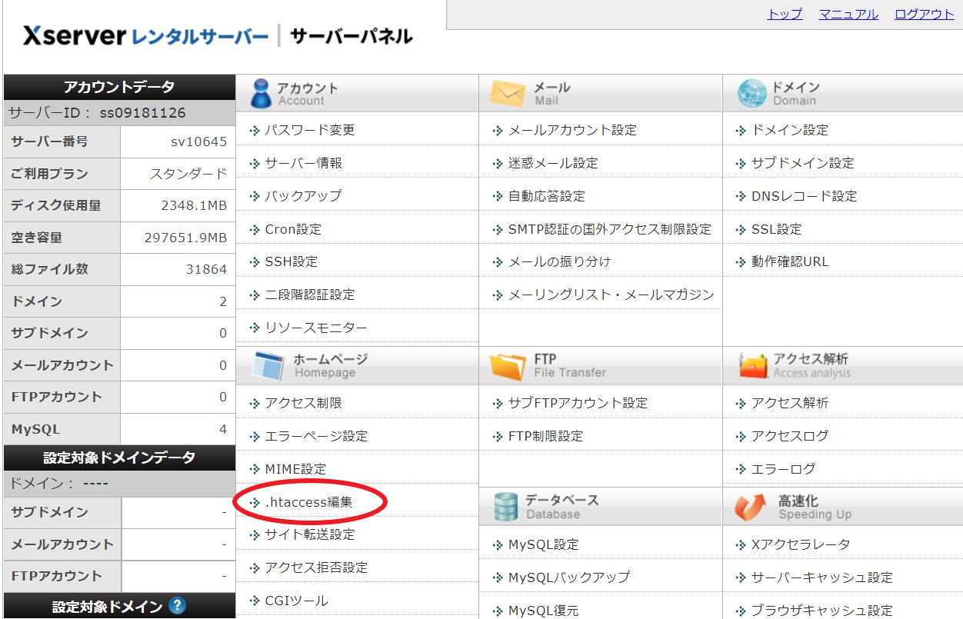
Task: Click the Xserver レンタルサーバー logo
Action: [146, 36]
